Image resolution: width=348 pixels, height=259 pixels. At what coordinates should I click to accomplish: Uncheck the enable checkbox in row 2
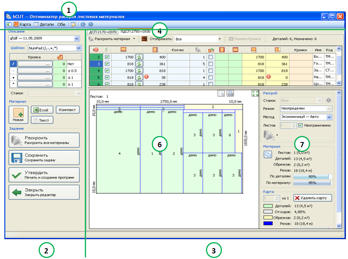(x=107, y=57)
